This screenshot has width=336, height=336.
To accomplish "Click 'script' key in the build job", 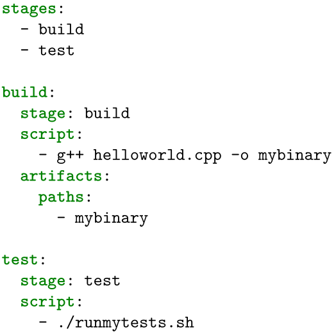I will click(x=47, y=135).
